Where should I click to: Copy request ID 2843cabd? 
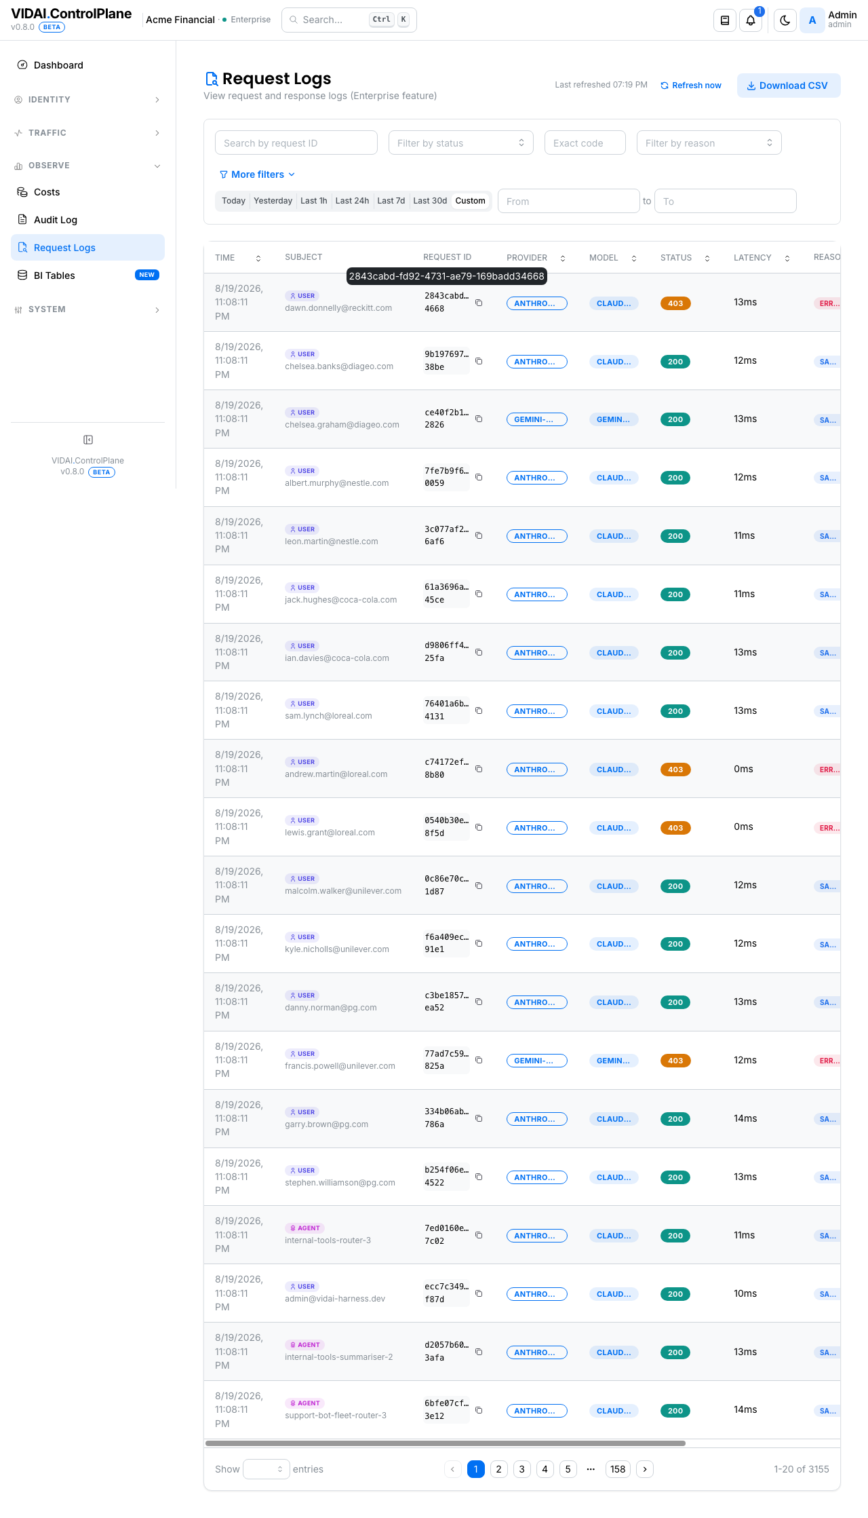[479, 303]
